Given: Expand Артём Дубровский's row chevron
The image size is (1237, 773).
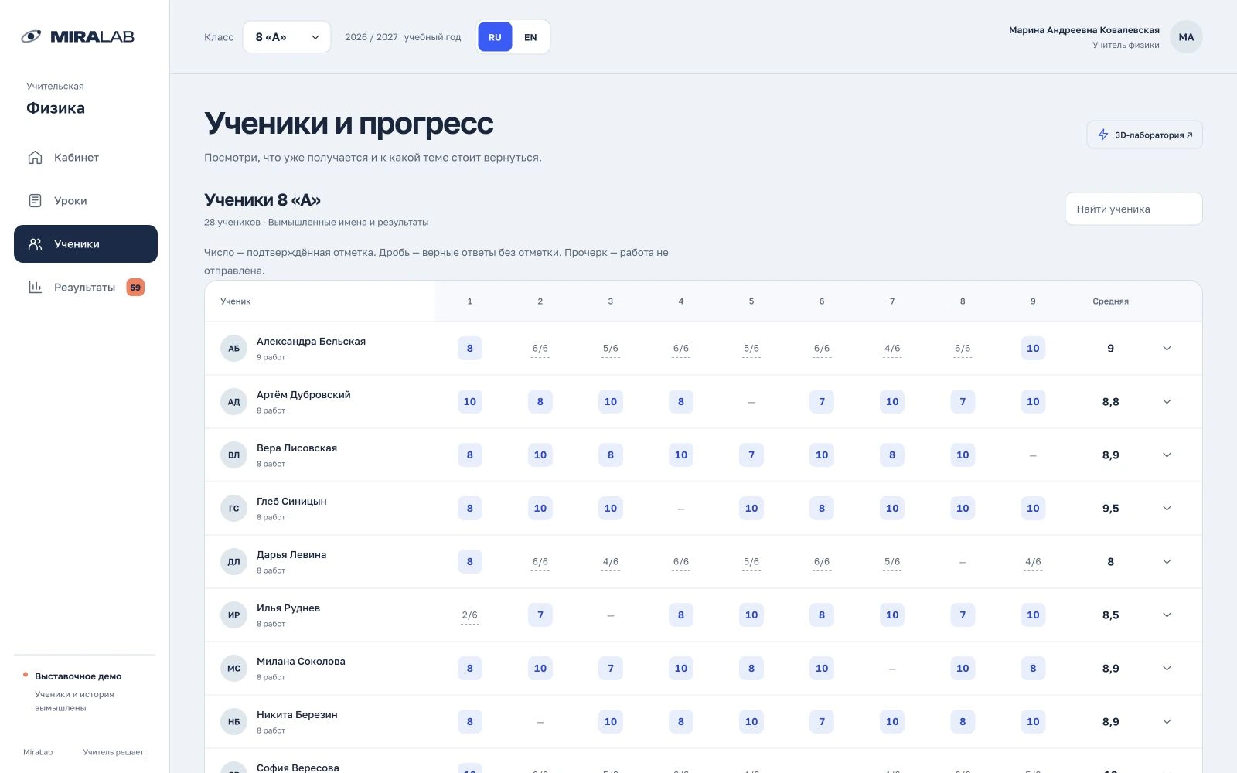Looking at the screenshot, I should click(1167, 402).
